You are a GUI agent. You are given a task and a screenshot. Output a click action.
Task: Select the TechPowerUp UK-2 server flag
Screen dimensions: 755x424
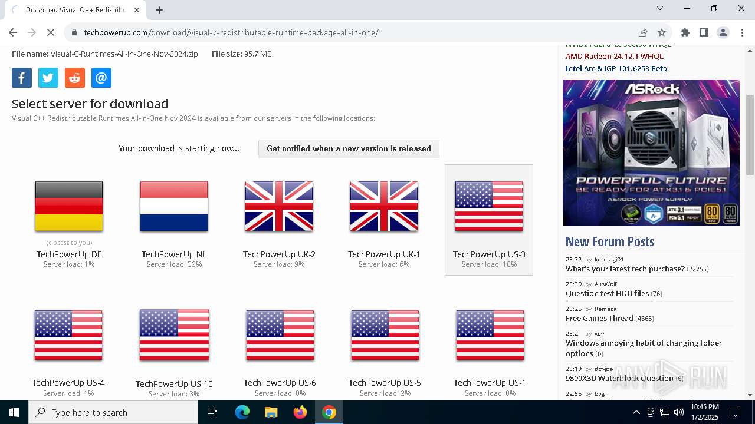tap(279, 206)
